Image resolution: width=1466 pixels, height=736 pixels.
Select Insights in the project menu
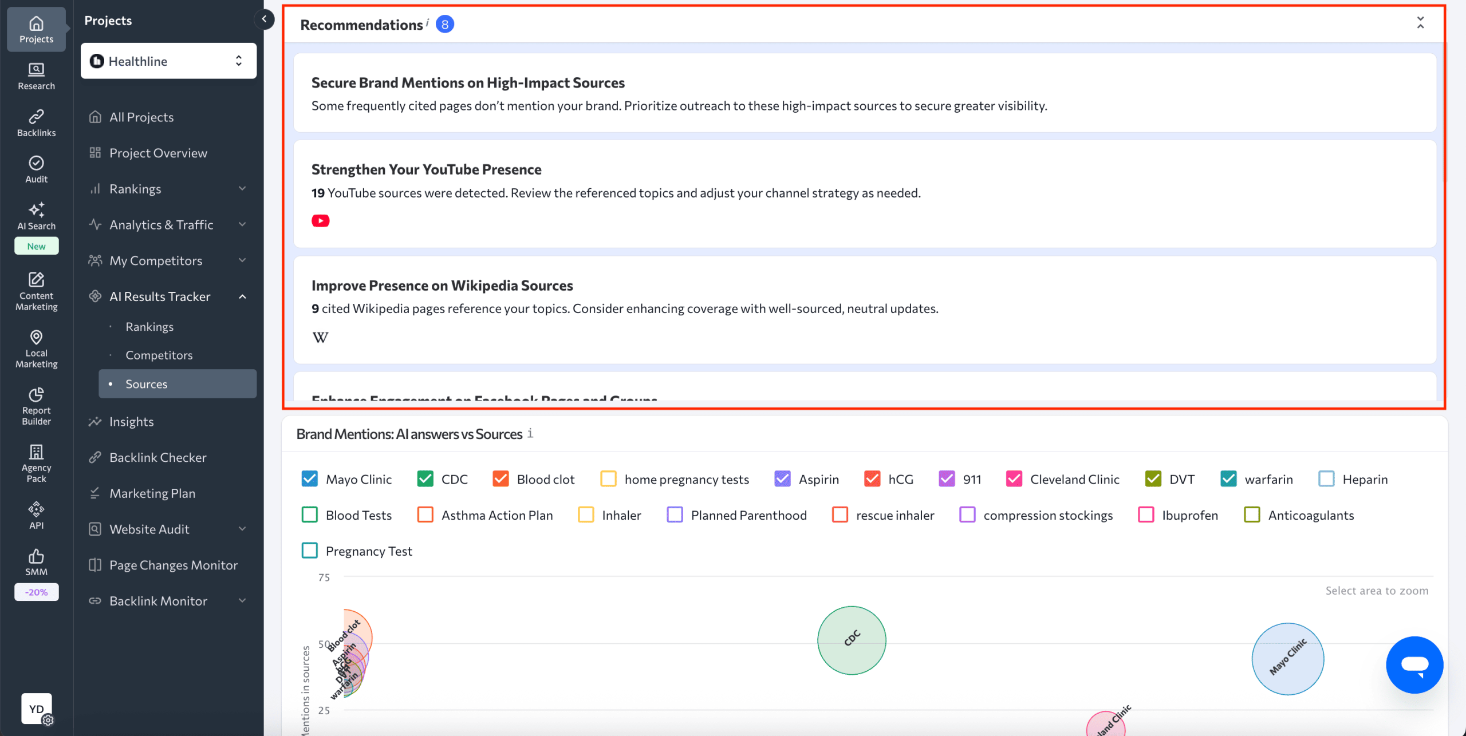click(x=132, y=421)
